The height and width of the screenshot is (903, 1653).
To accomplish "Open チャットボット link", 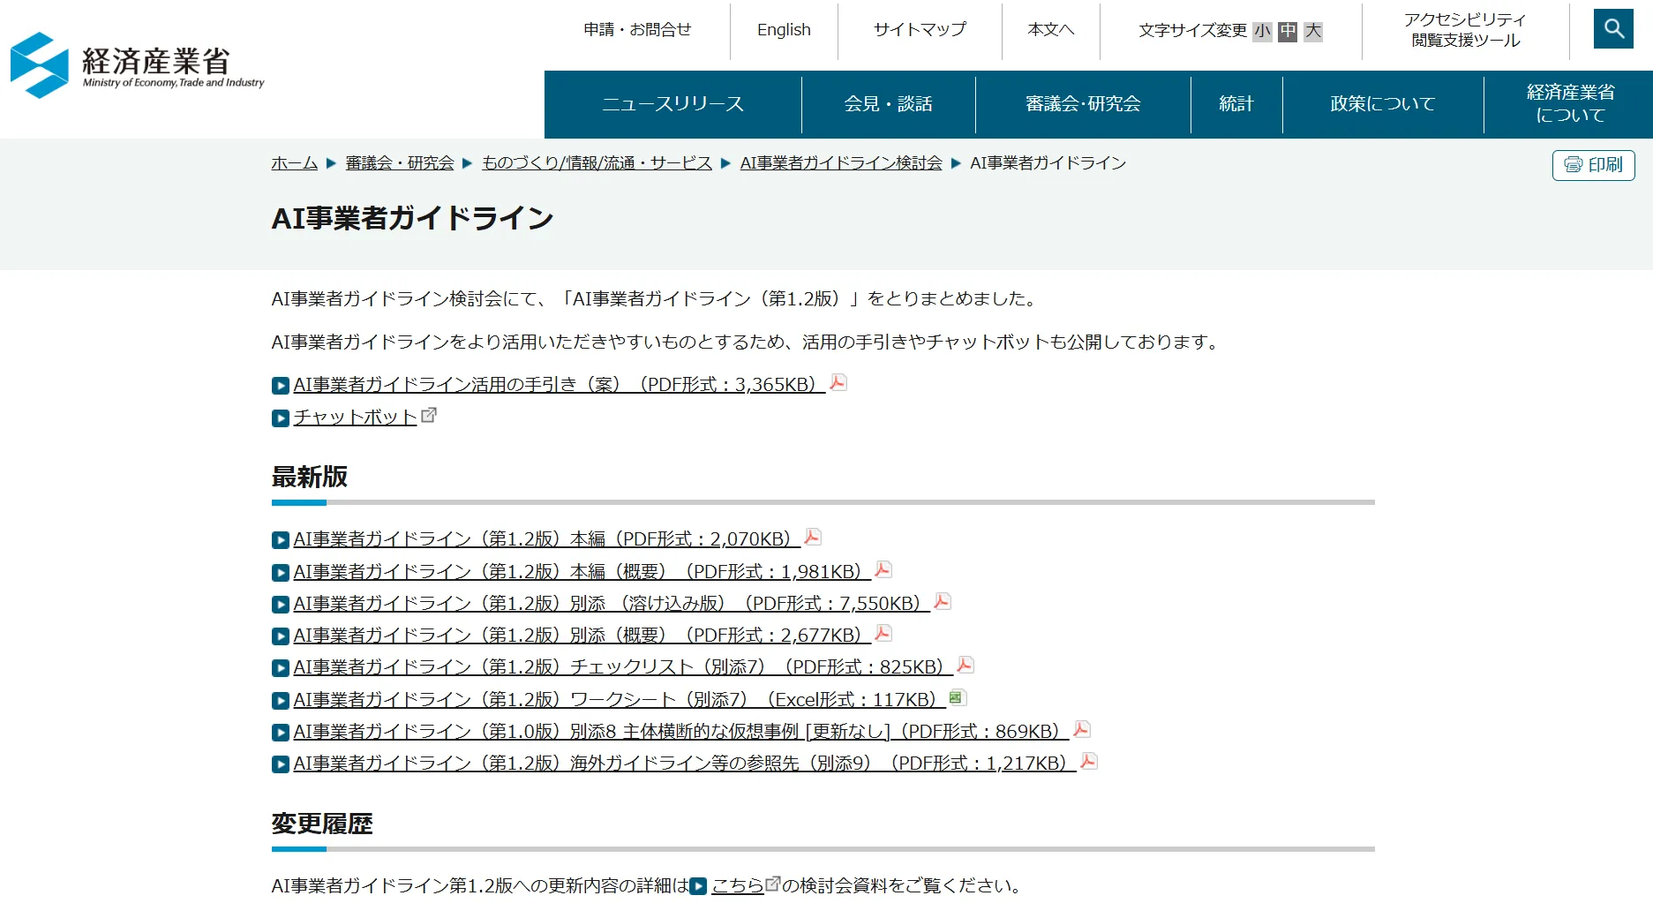I will click(355, 418).
